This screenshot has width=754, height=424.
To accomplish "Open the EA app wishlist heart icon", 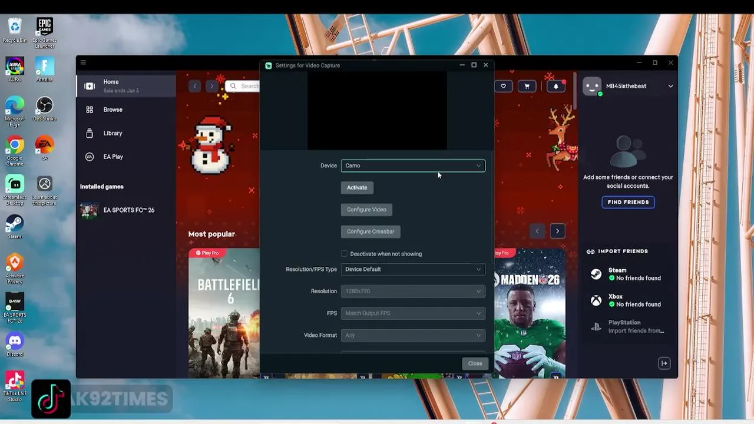I will tap(503, 86).
